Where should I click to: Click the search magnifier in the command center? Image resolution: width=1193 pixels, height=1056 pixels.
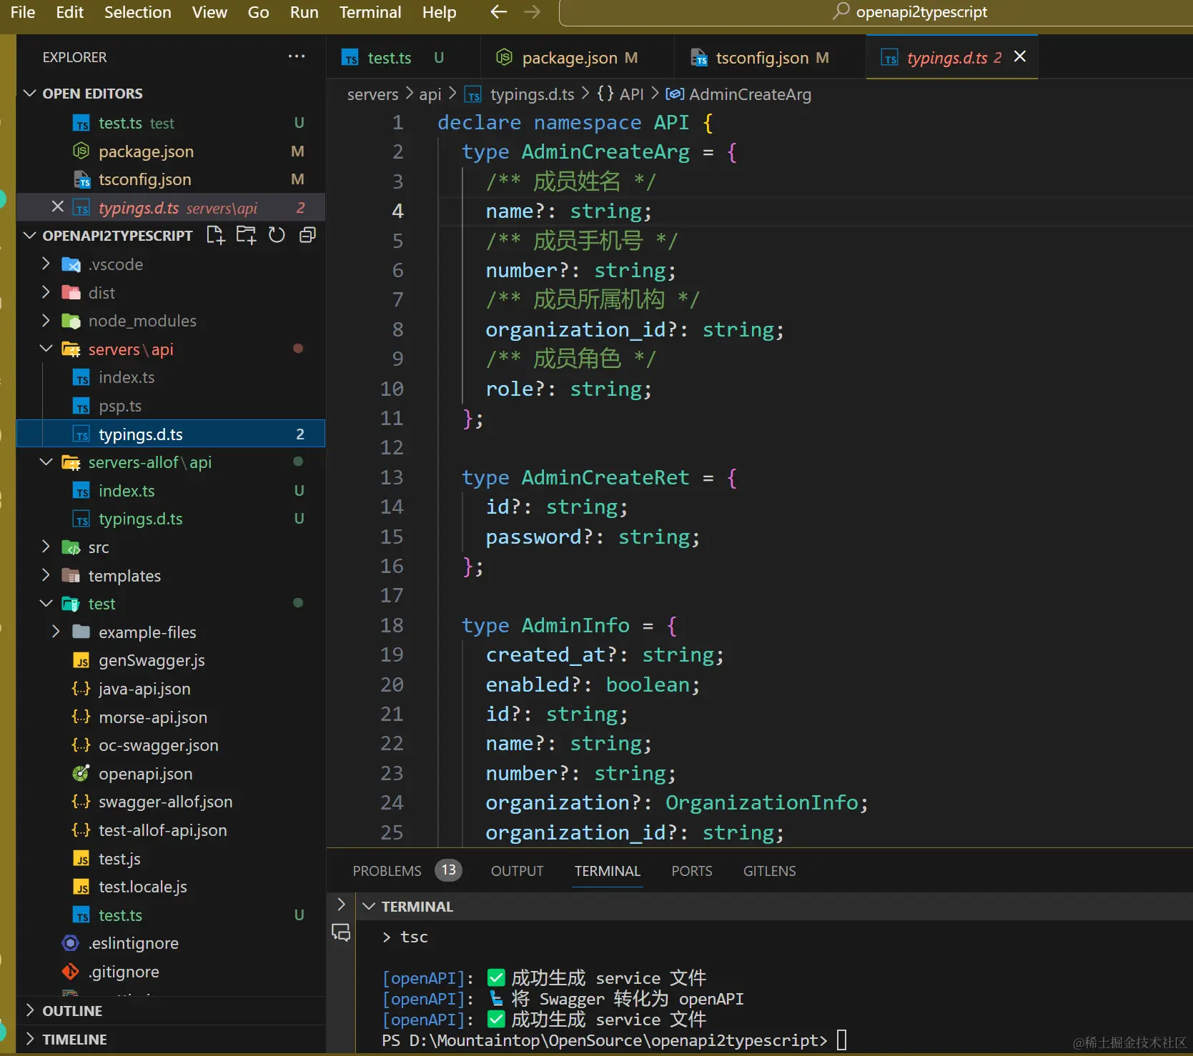[841, 11]
